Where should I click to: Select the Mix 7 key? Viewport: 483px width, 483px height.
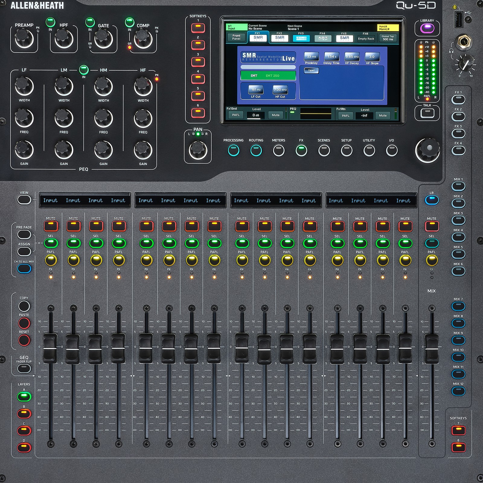[x=458, y=306]
